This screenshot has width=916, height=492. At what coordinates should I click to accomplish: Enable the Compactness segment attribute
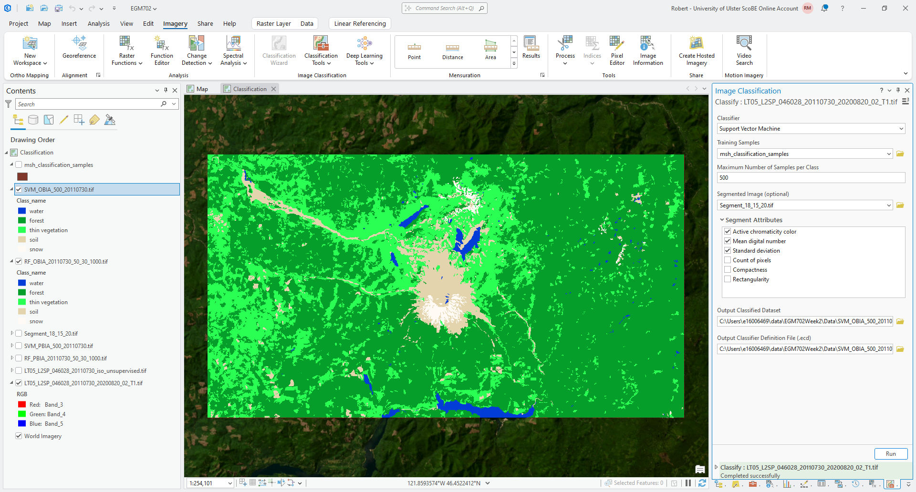click(x=728, y=270)
